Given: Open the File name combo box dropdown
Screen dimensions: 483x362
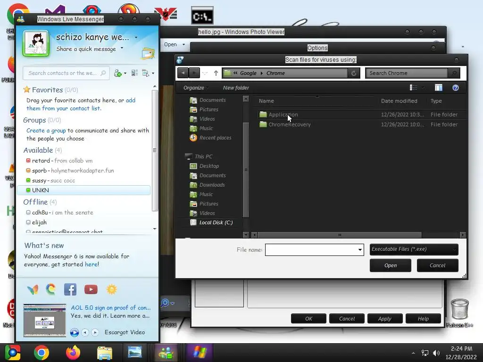Looking at the screenshot, I should [x=360, y=250].
